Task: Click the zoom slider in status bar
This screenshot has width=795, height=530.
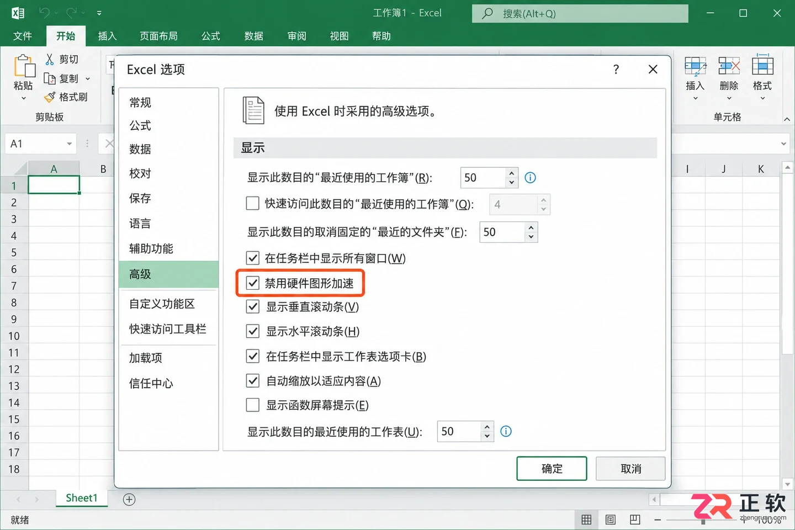Action: click(703, 520)
